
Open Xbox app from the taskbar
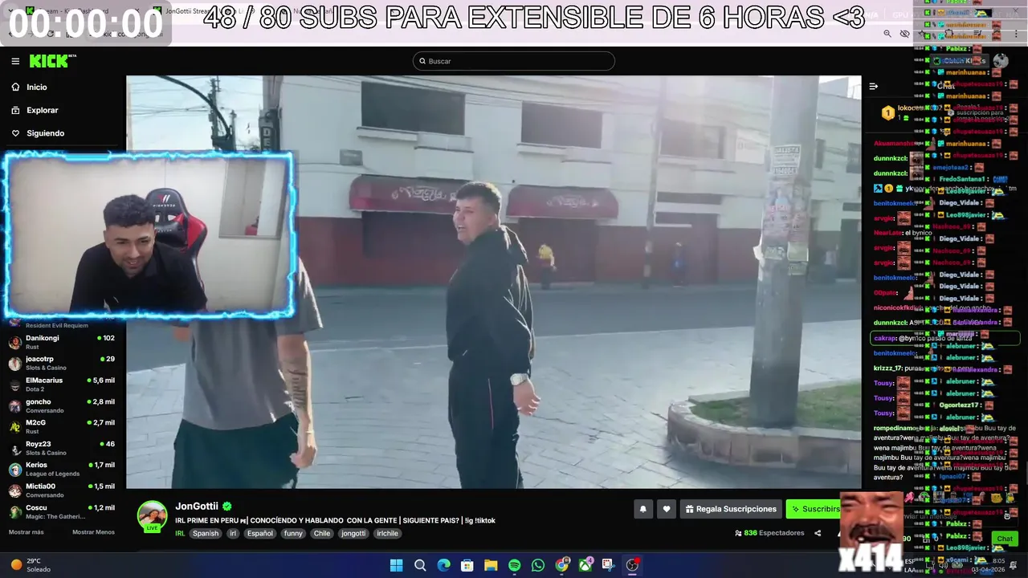click(585, 565)
